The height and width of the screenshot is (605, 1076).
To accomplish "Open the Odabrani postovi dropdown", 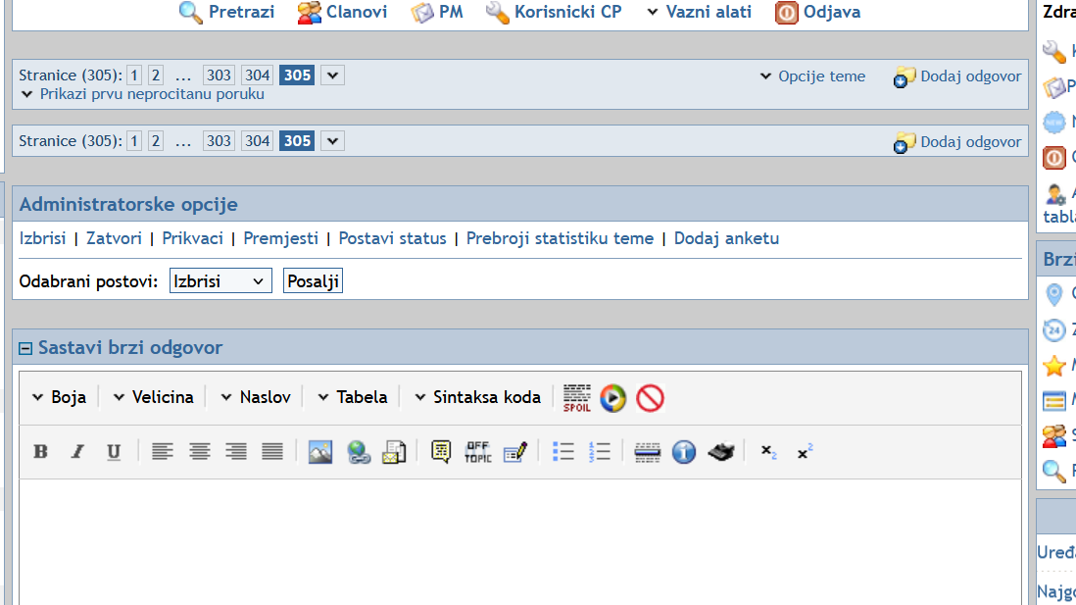I will click(x=220, y=281).
